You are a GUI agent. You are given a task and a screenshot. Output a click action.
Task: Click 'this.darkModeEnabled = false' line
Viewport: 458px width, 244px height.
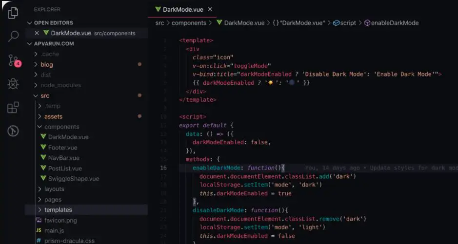[247, 236]
